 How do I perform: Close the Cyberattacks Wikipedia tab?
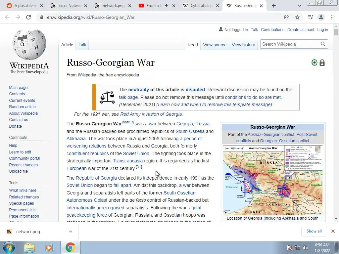(218, 6)
